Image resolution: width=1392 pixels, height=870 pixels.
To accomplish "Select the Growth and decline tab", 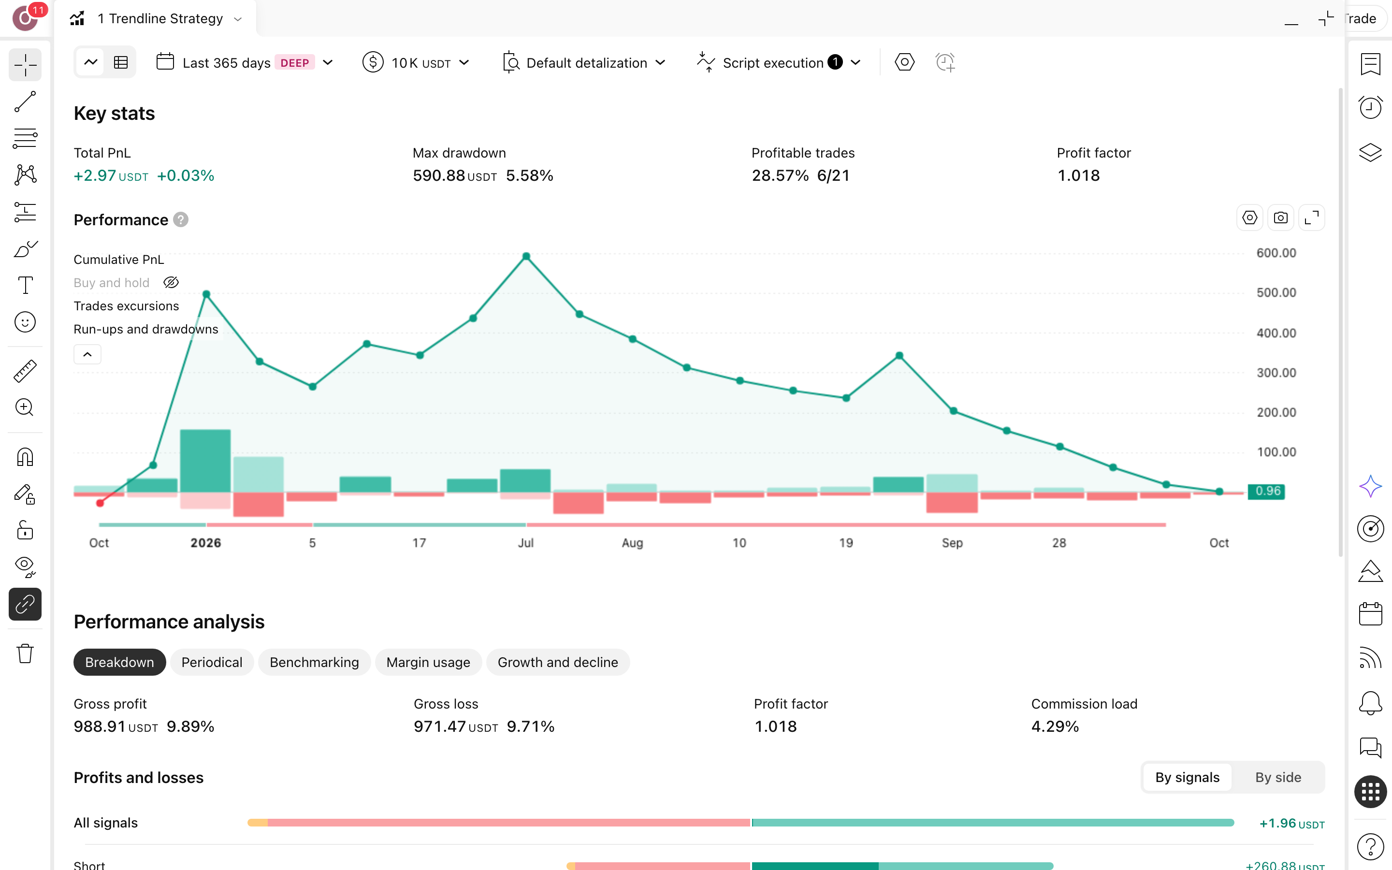I will pyautogui.click(x=557, y=662).
